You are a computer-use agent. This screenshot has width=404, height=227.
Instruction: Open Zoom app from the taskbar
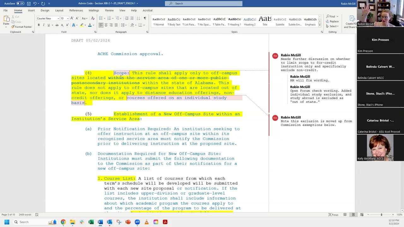pyautogui.click(x=137, y=222)
